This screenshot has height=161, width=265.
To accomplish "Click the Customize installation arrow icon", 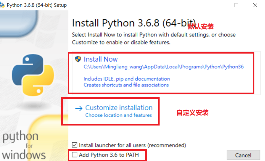I will (x=79, y=108).
